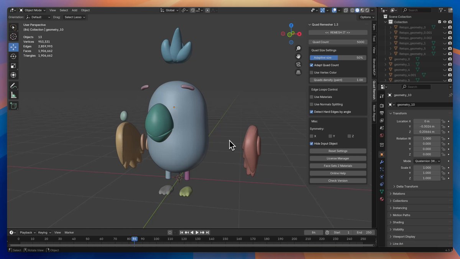This screenshot has width=460, height=259.
Task: Disable Adapt Quad Count checkbox
Action: click(312, 65)
